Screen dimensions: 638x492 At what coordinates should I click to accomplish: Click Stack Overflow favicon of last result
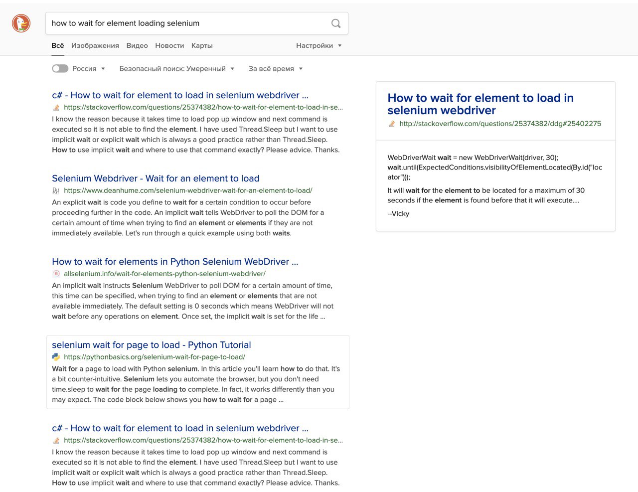click(x=56, y=440)
